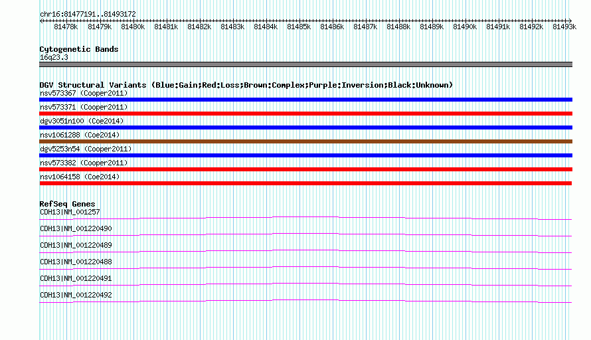Image resolution: width=591 pixels, height=340 pixels.
Task: Open transcript label CDH13|NM_001220490
Action: pos(76,229)
